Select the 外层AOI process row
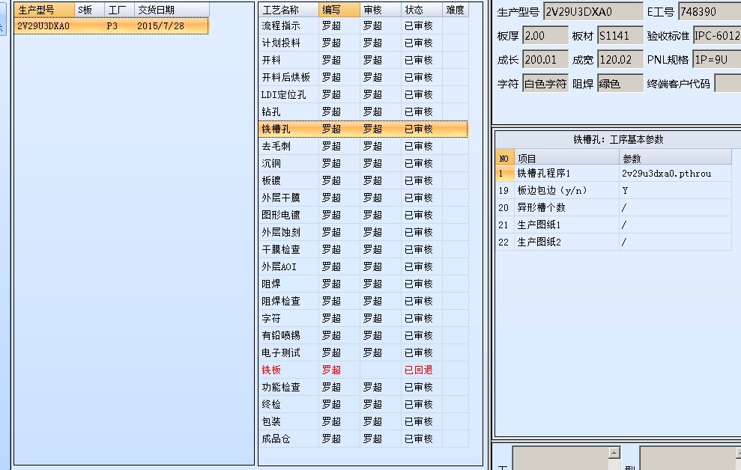741x470 pixels. 363,267
